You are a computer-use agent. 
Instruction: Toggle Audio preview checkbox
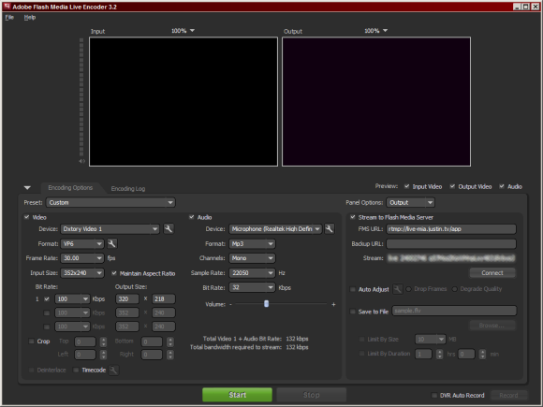pyautogui.click(x=502, y=186)
